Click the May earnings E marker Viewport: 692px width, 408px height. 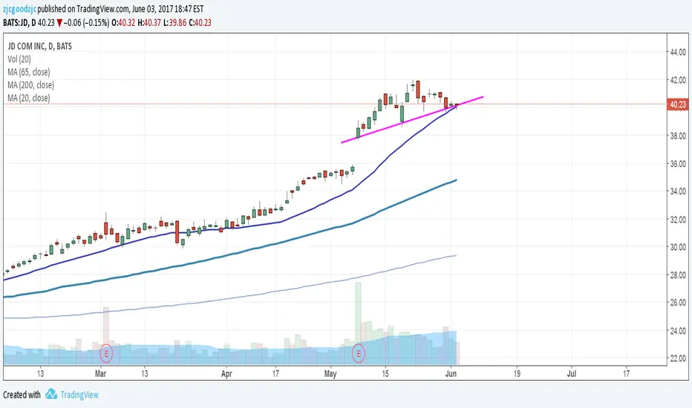click(x=359, y=354)
